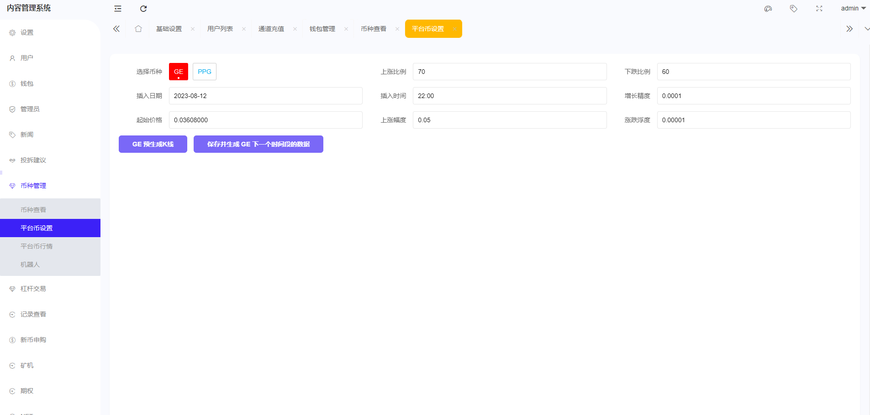Viewport: 870px width, 415px height.
Task: Expand the tab options chevron at far right
Action: (x=867, y=28)
